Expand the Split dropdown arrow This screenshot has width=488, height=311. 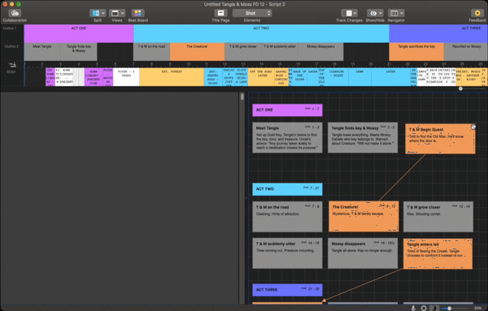pos(103,13)
